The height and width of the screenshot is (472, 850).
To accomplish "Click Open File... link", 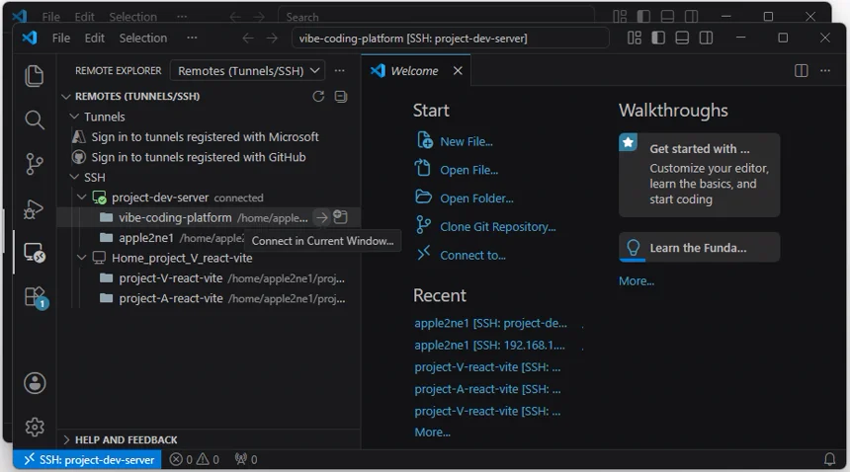I will (468, 170).
